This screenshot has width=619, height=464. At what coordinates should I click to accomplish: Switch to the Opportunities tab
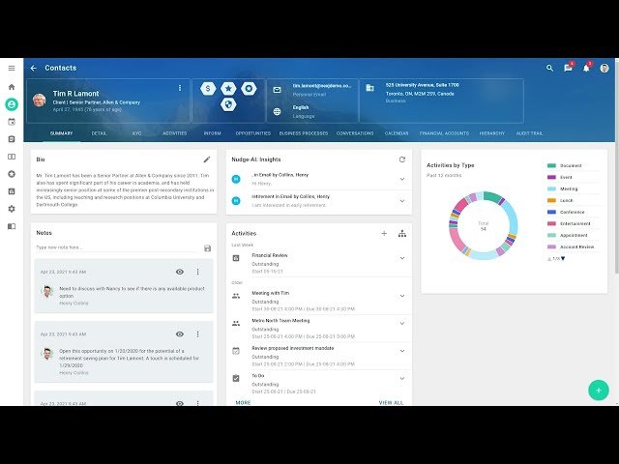tap(252, 133)
